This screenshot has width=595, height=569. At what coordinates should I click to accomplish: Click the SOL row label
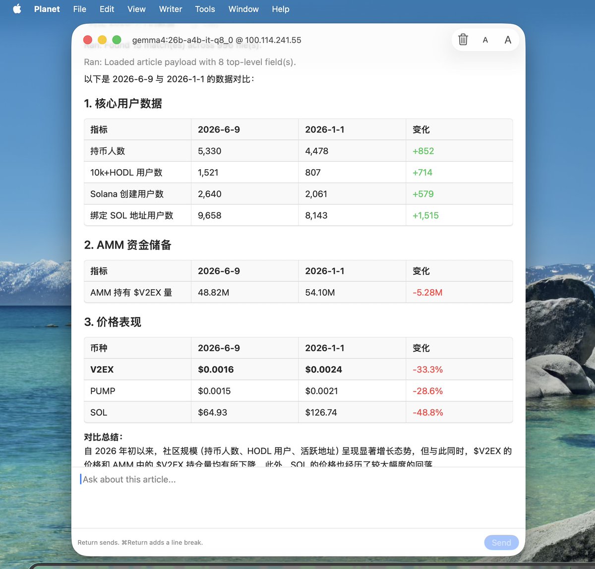click(99, 412)
